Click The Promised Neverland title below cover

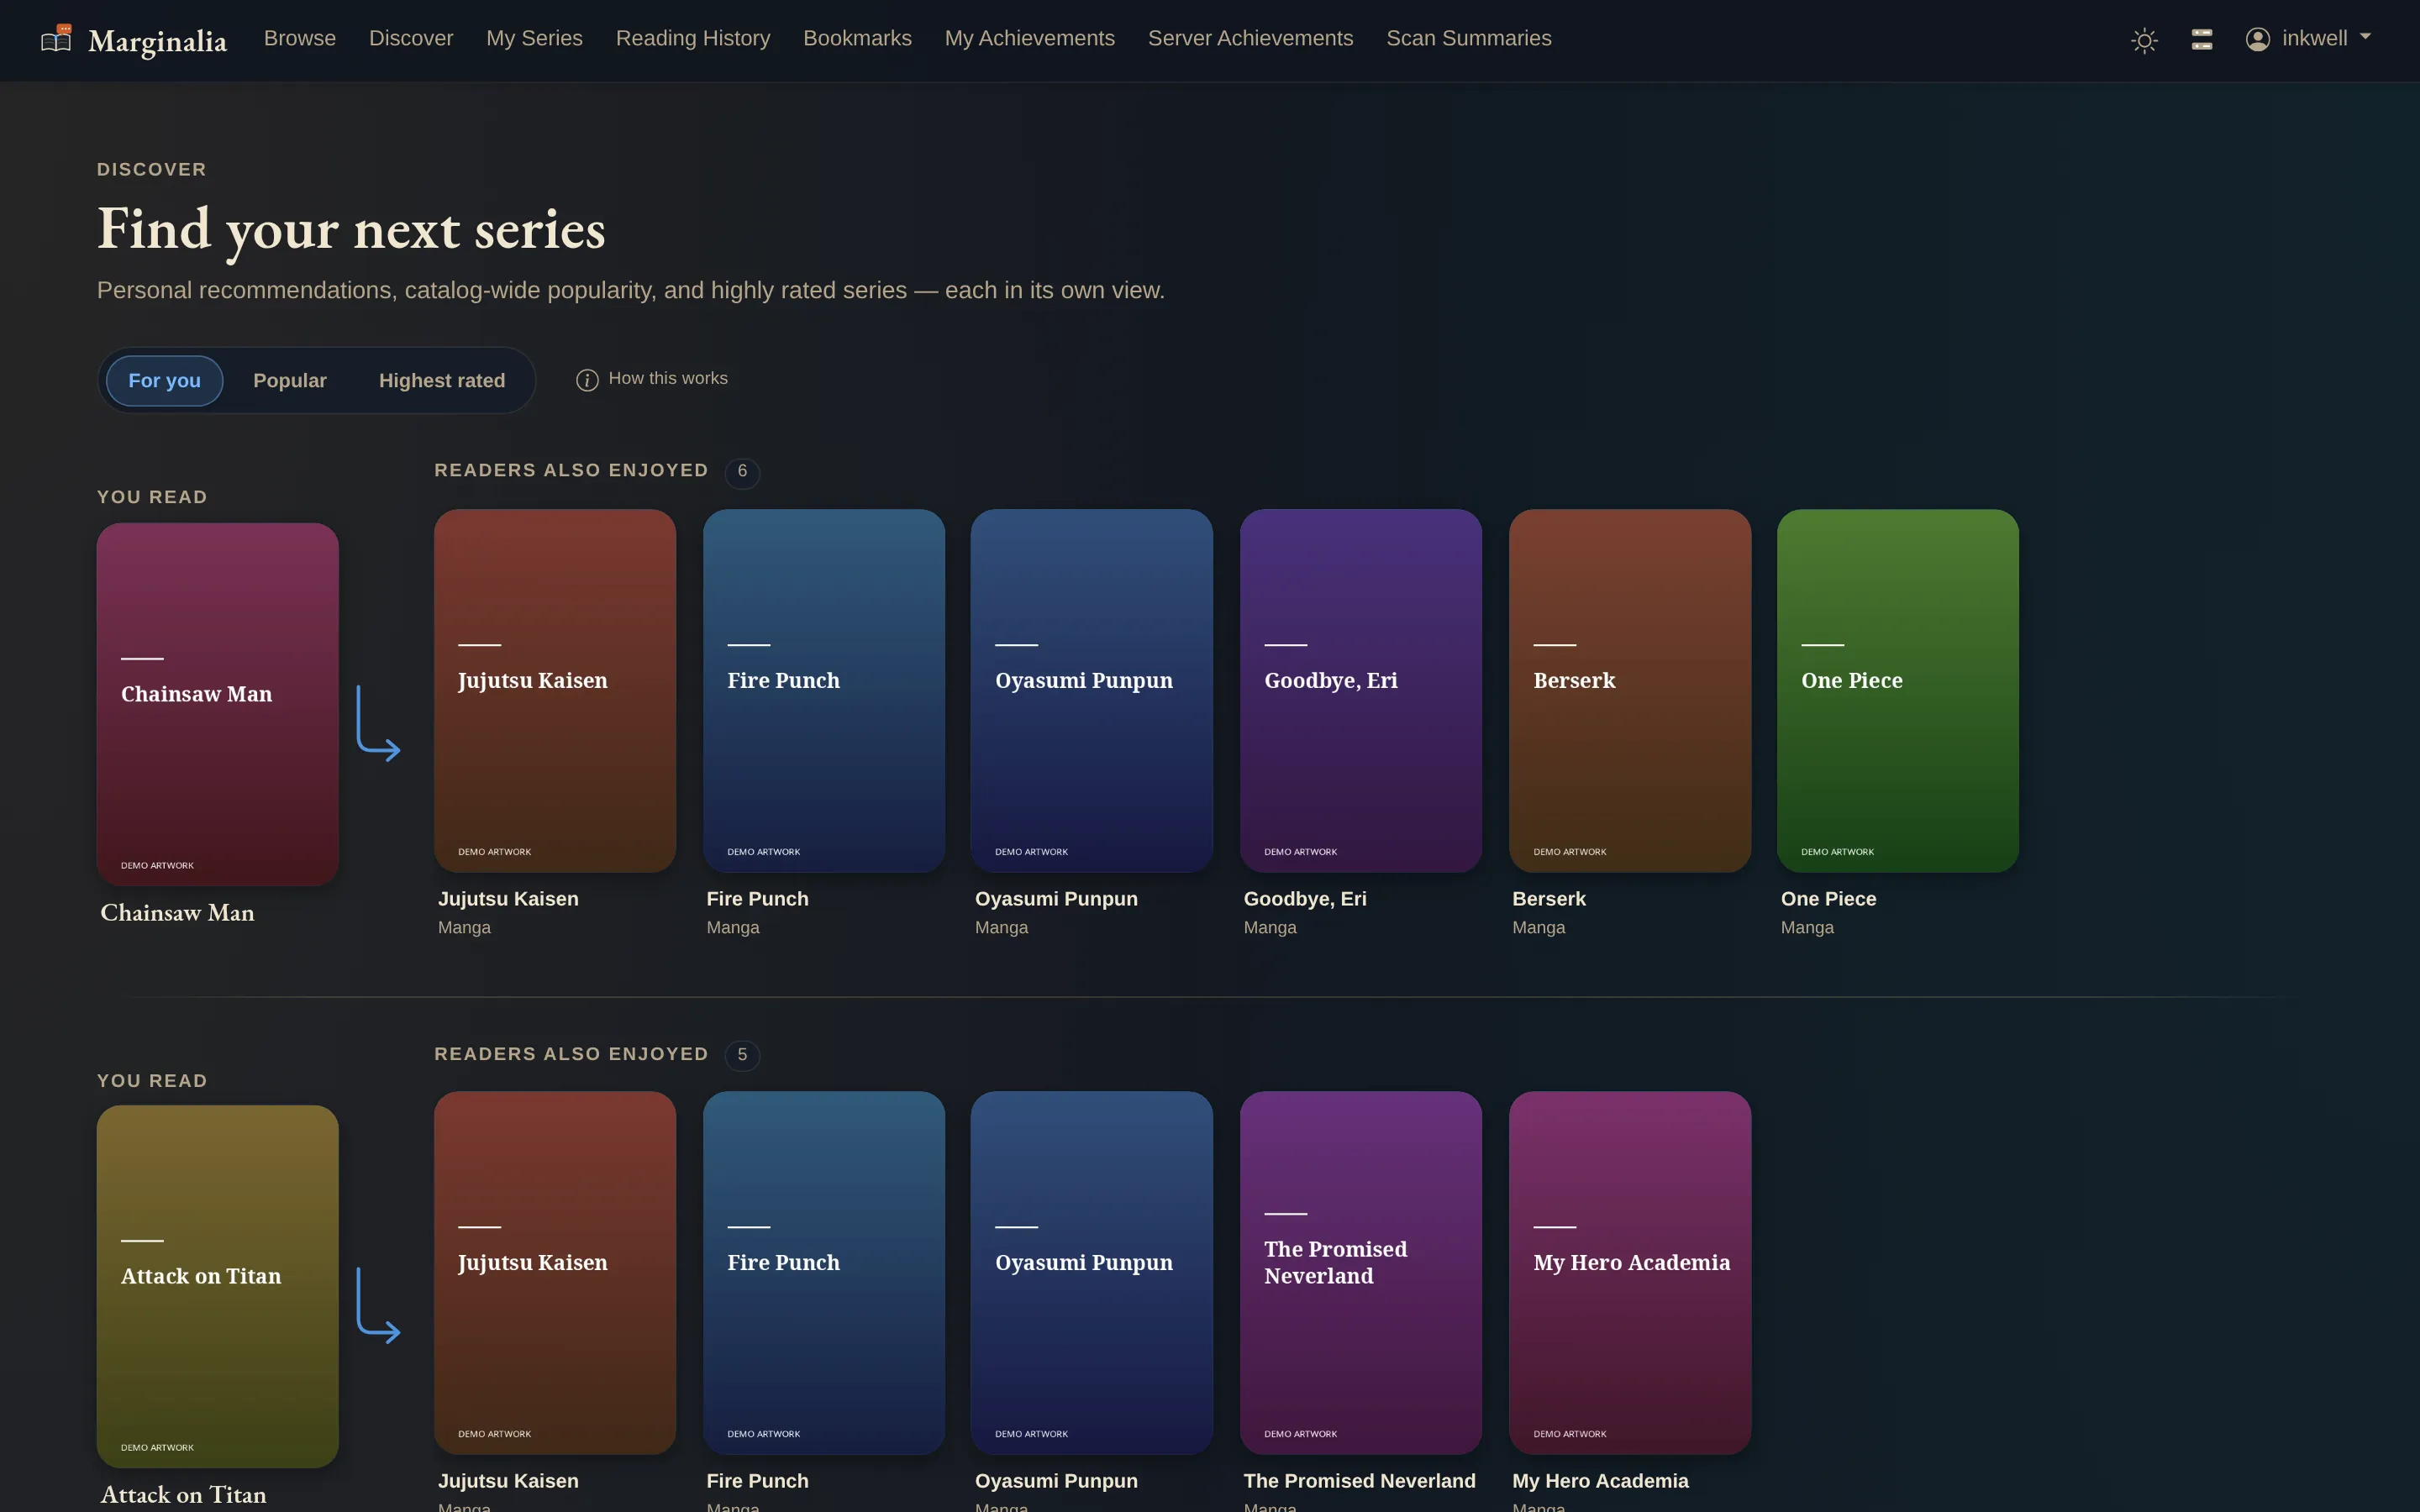pyautogui.click(x=1359, y=1480)
